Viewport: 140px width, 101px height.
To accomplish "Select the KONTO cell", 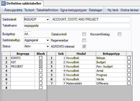I will 23,58.
